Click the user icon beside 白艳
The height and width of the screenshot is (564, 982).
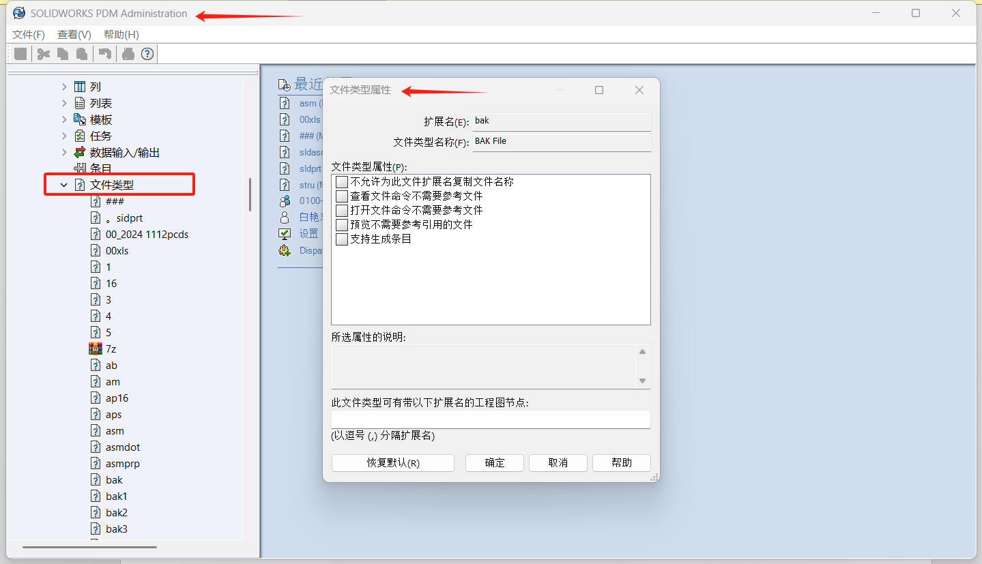(x=285, y=218)
